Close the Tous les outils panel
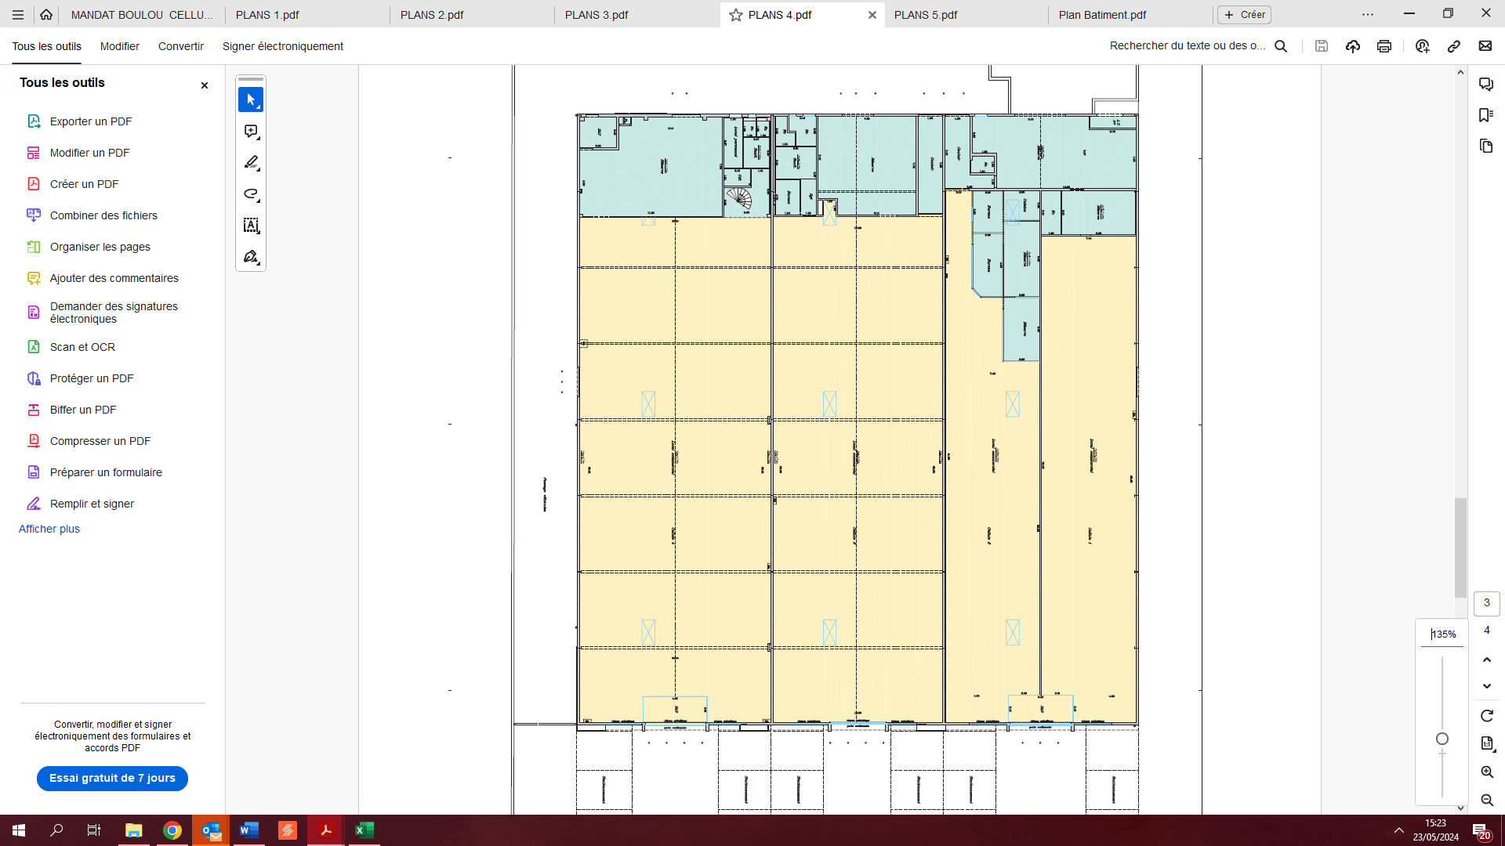Viewport: 1505px width, 846px height. (x=205, y=85)
